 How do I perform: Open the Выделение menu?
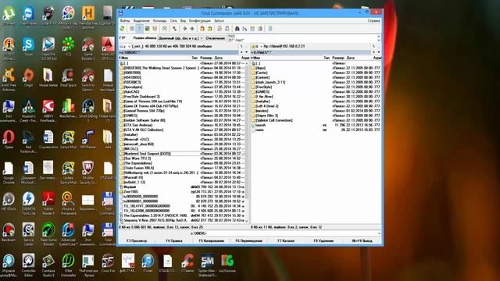[x=141, y=21]
